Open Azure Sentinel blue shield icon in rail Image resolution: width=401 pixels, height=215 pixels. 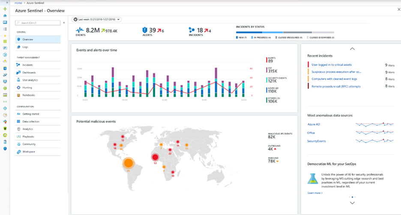tap(5, 148)
